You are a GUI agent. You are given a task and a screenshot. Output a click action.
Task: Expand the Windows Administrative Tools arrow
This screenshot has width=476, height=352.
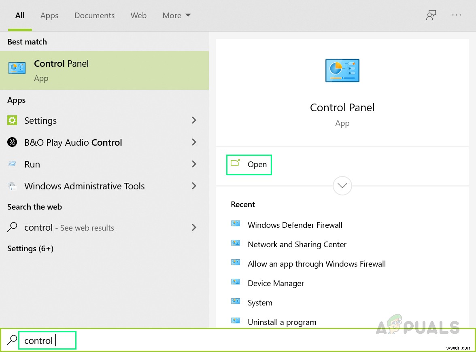pyautogui.click(x=194, y=186)
